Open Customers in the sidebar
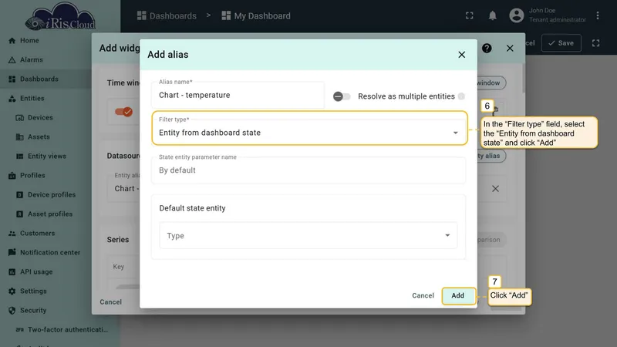Image resolution: width=617 pixels, height=347 pixels. pyautogui.click(x=37, y=234)
